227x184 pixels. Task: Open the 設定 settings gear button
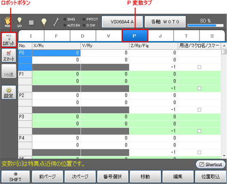click(x=9, y=92)
